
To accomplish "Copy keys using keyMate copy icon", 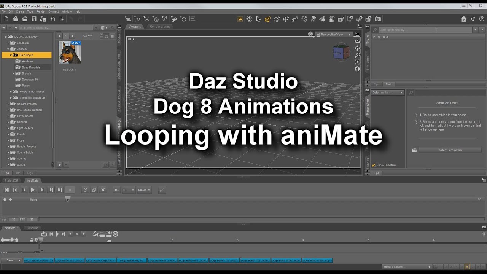I will [x=85, y=190].
